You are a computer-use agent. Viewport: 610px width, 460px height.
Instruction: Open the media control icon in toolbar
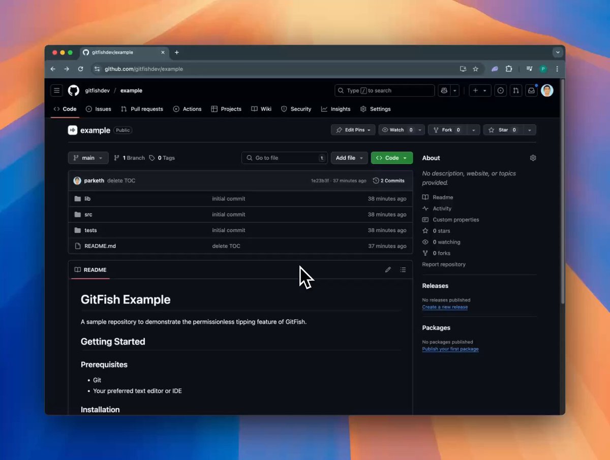click(x=530, y=69)
